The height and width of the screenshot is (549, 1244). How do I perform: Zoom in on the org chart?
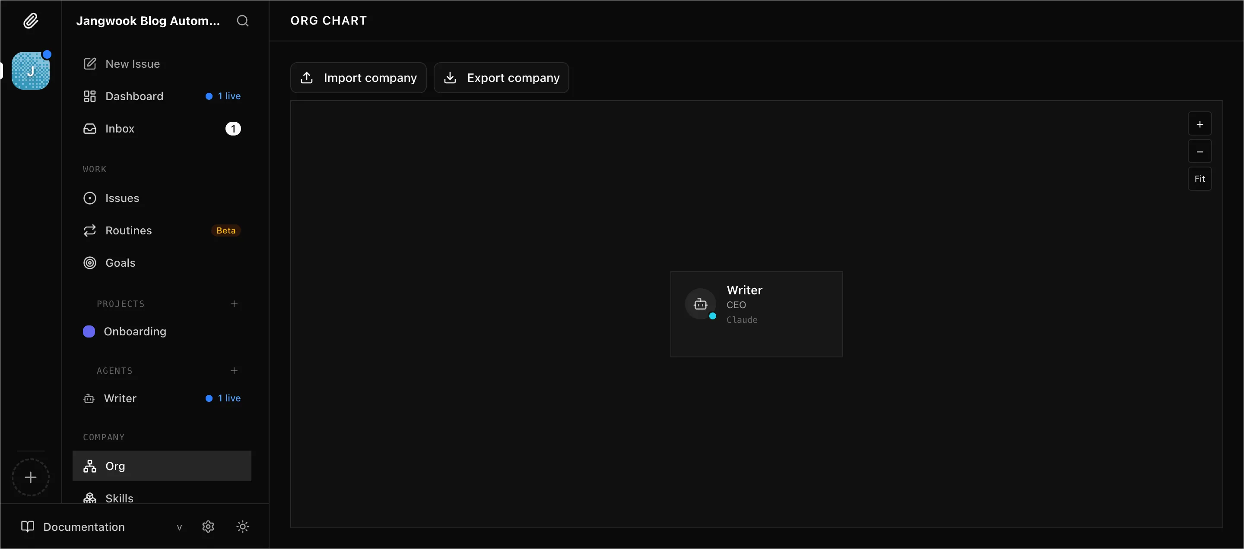point(1200,124)
